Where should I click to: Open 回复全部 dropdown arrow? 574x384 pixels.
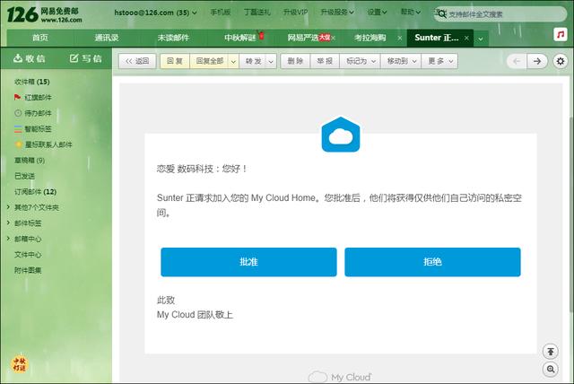pyautogui.click(x=233, y=62)
